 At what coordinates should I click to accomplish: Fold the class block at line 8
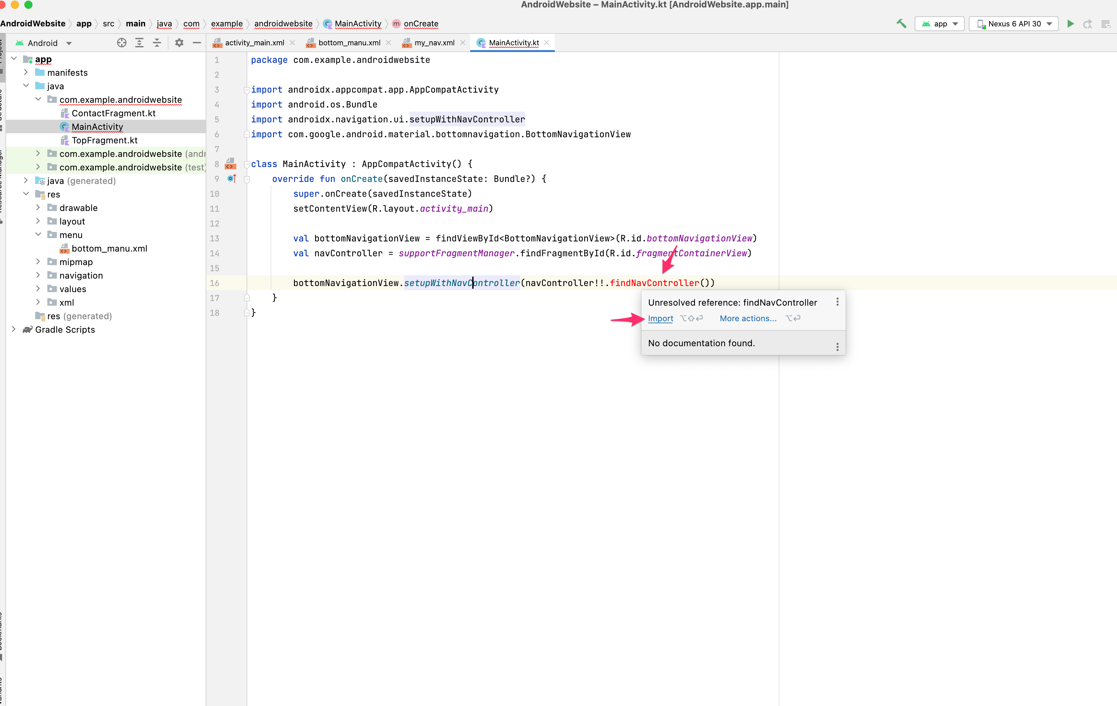click(x=247, y=164)
